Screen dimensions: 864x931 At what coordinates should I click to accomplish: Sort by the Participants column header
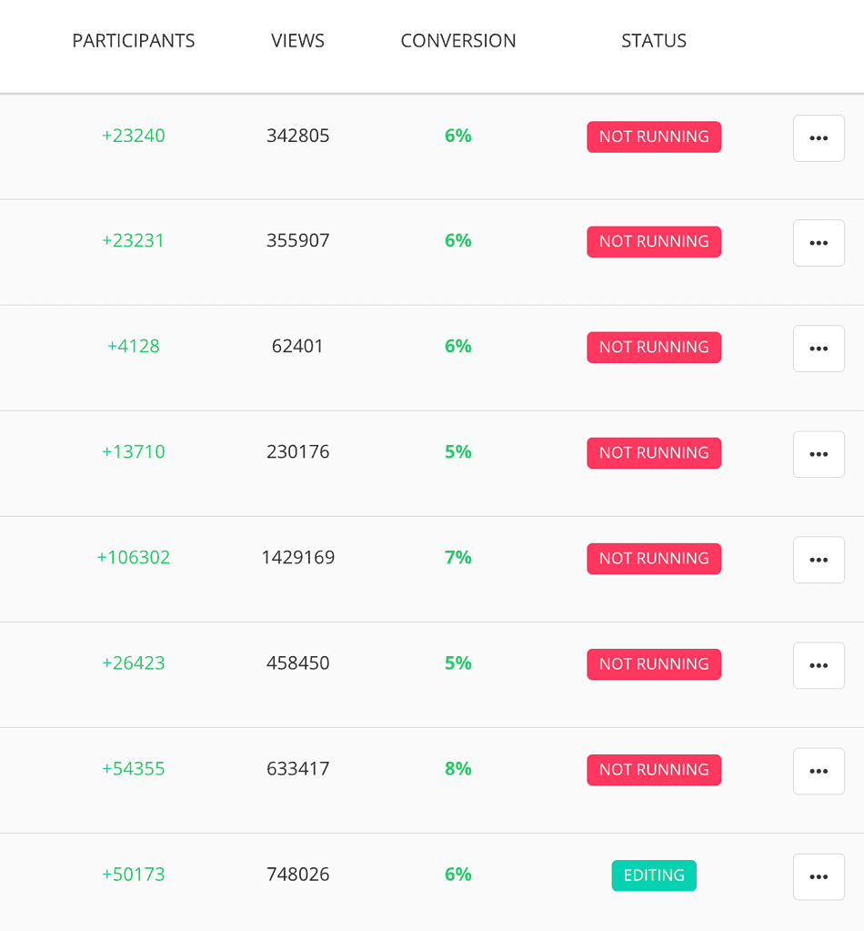pos(134,41)
